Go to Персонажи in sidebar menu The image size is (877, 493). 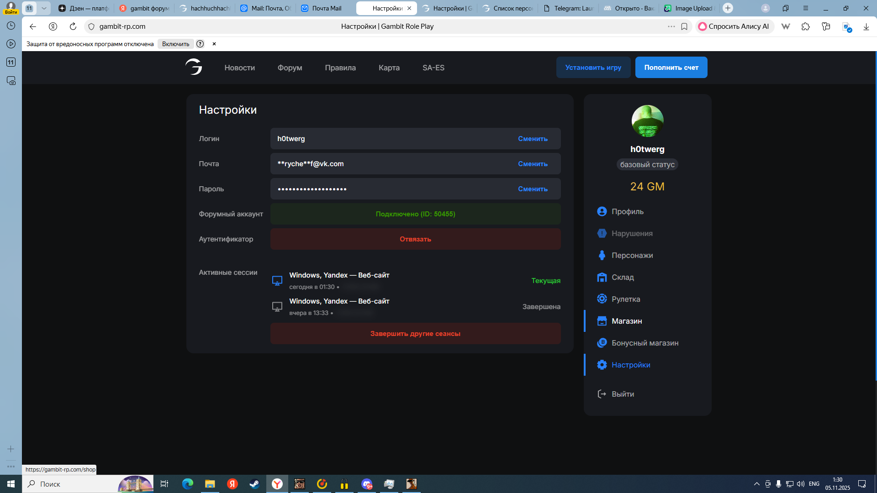[632, 255]
